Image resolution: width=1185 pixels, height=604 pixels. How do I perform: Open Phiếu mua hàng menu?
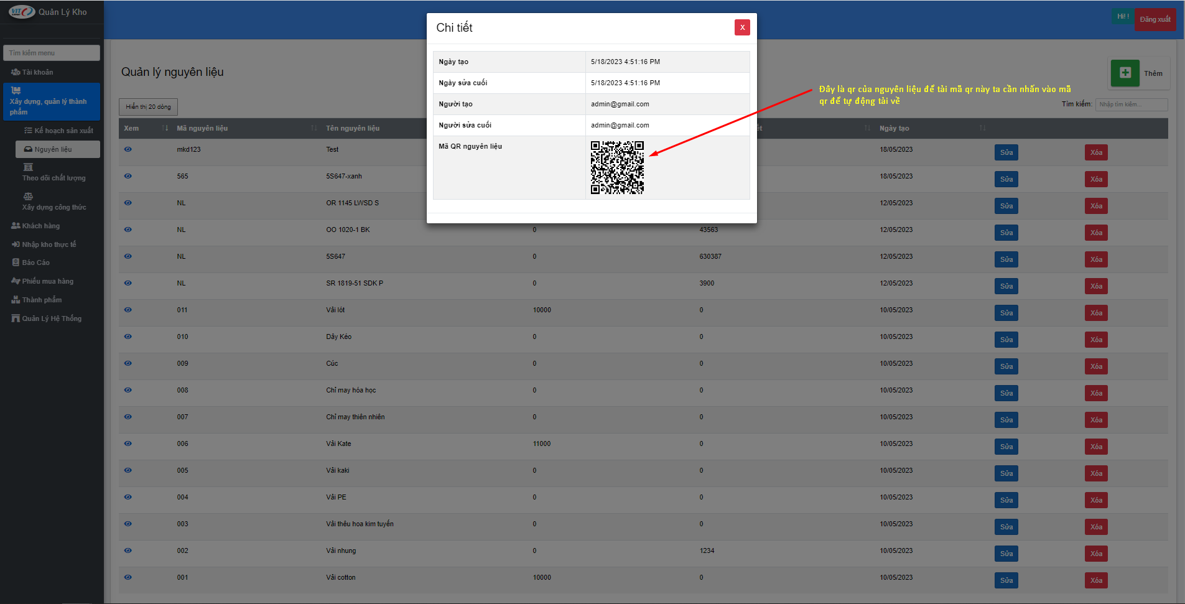click(x=52, y=281)
